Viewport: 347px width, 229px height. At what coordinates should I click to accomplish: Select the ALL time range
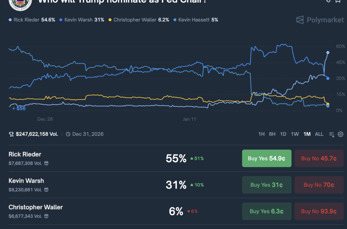point(319,134)
